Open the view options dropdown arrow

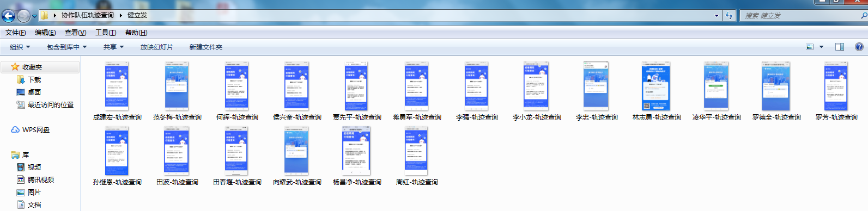[821, 47]
